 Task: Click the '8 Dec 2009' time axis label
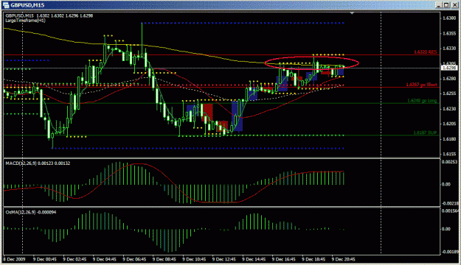tap(15, 259)
